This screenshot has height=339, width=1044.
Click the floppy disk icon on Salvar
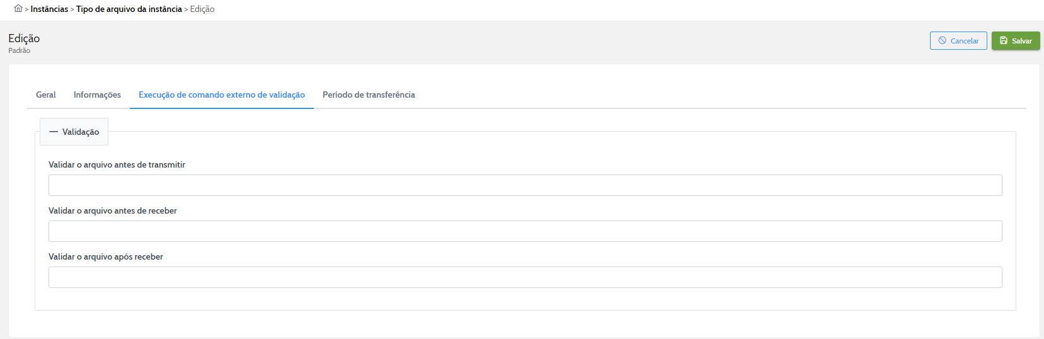[1004, 40]
